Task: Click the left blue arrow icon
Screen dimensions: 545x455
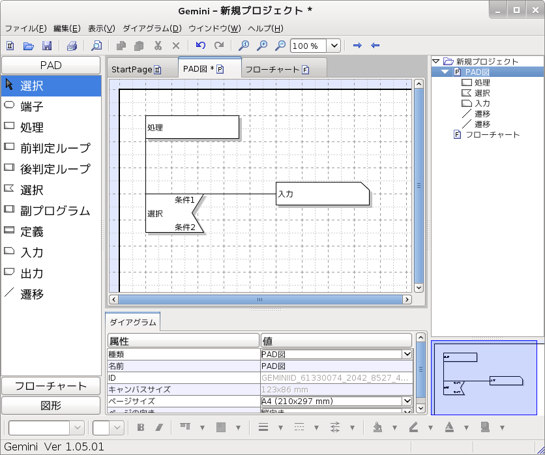Action: click(x=375, y=45)
